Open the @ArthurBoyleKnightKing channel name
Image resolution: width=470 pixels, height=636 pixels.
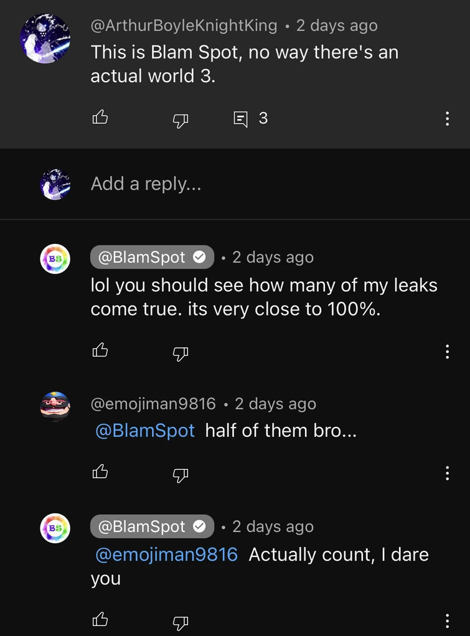tap(184, 26)
